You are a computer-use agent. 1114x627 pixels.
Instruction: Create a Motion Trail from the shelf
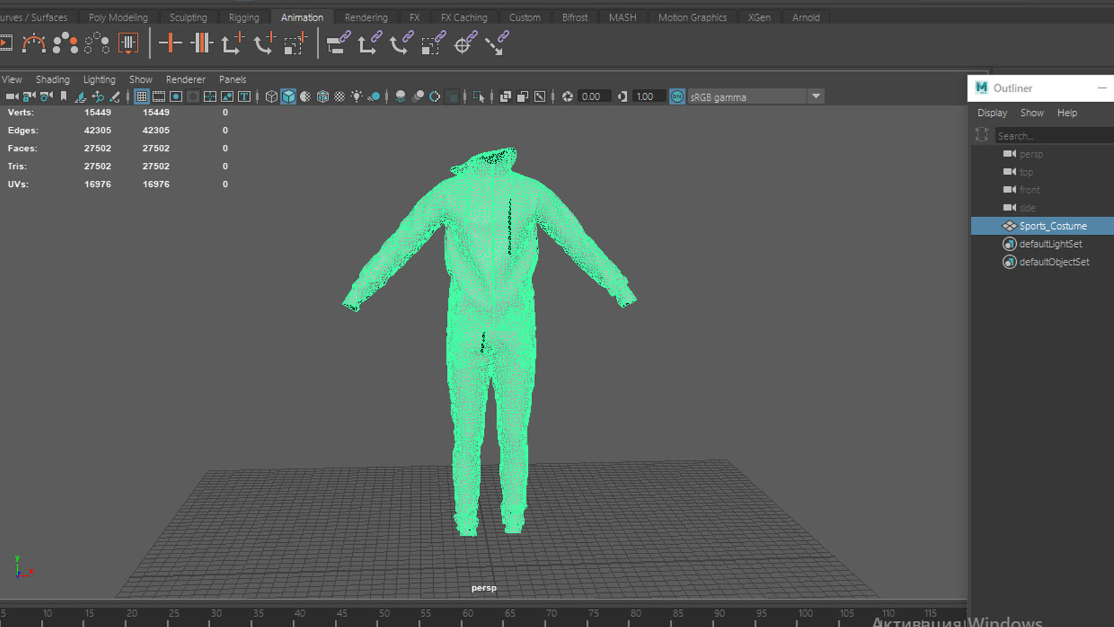[33, 43]
